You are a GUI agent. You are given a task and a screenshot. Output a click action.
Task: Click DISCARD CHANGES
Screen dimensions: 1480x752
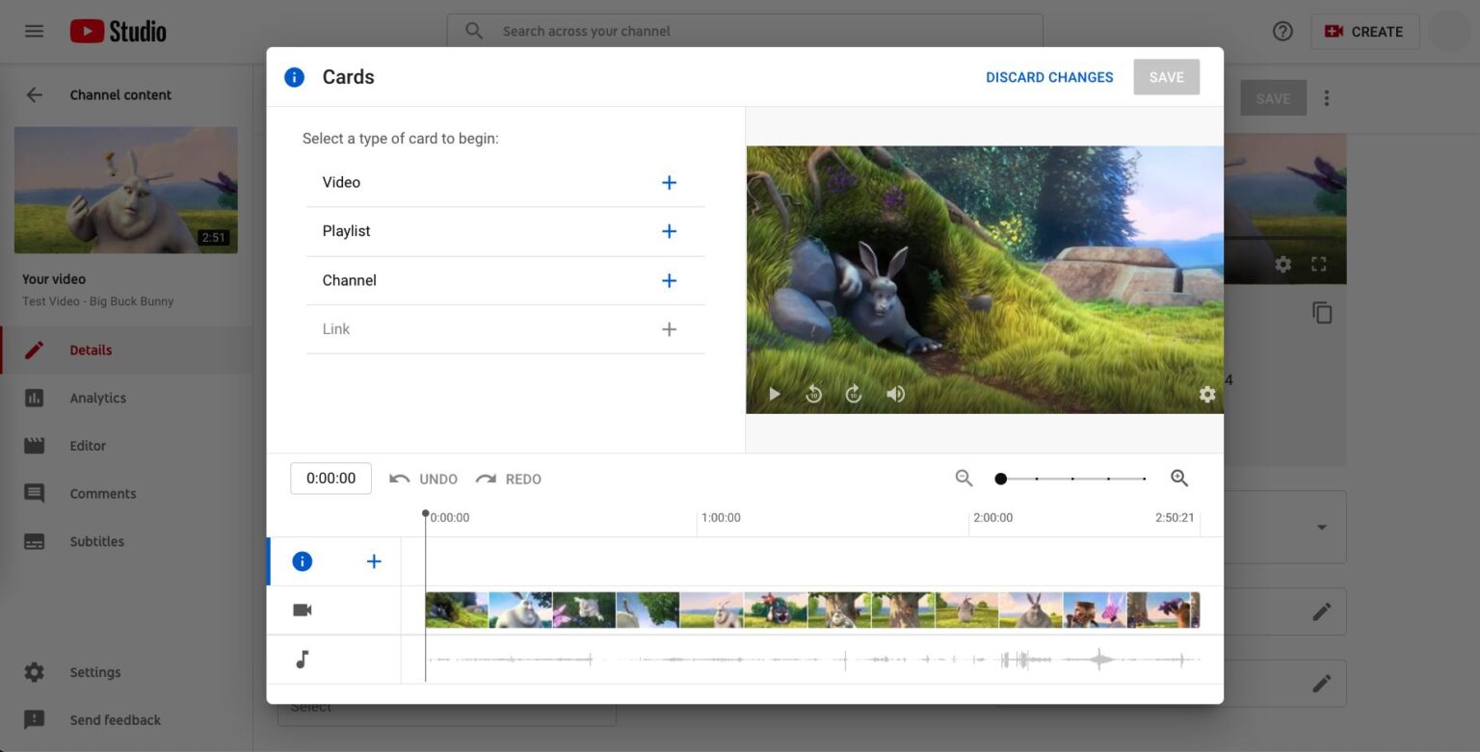1049,76
